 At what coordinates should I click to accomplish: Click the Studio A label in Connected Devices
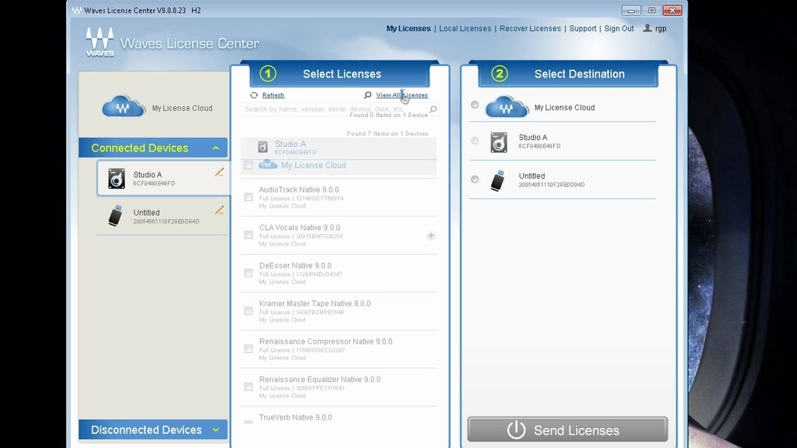tap(148, 175)
